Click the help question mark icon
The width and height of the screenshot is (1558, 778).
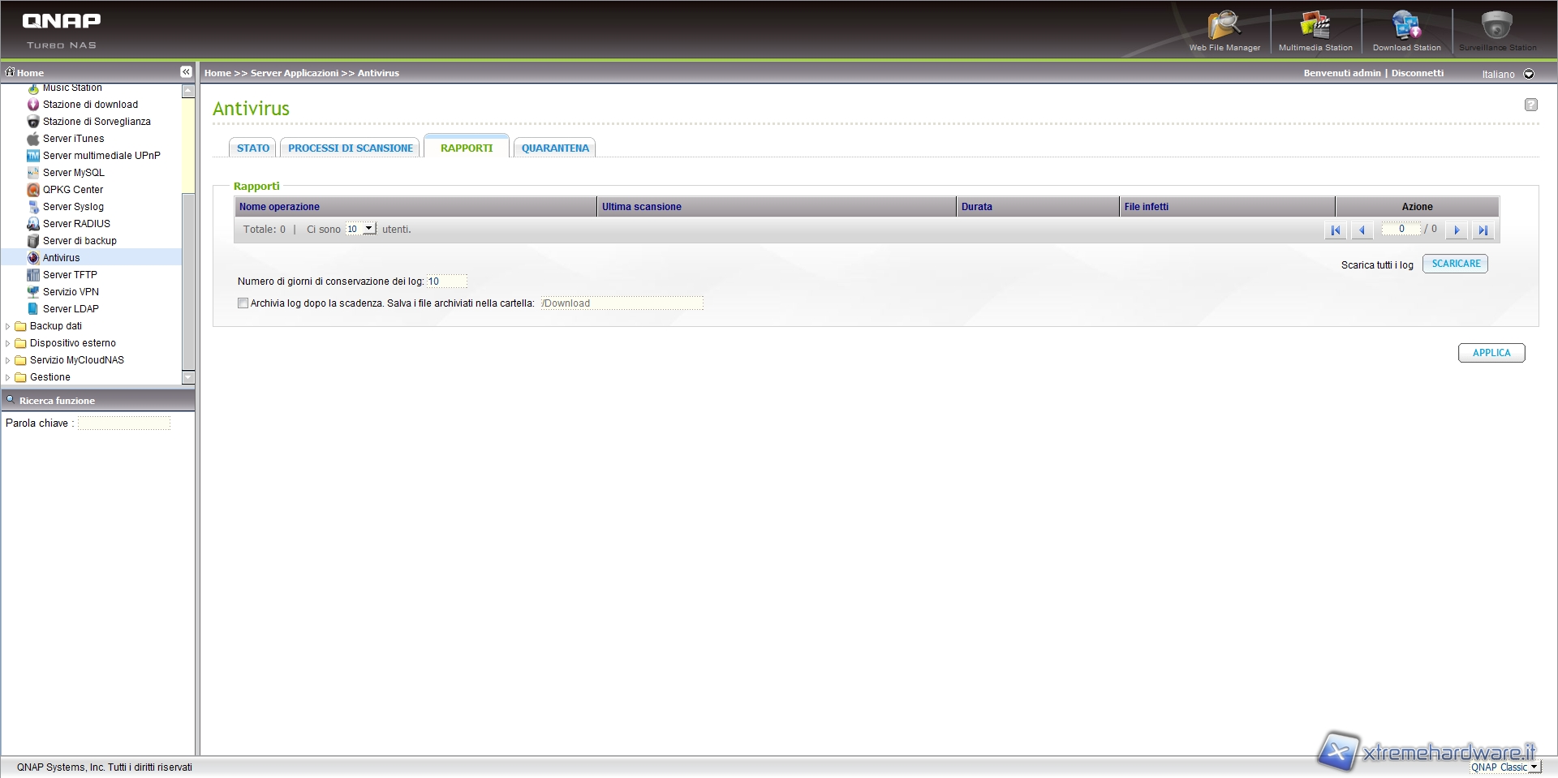(1530, 105)
